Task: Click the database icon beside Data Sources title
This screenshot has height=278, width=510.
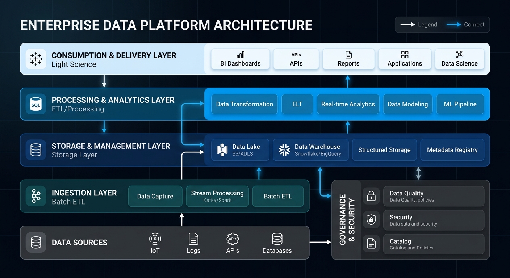Action: pyautogui.click(x=36, y=243)
